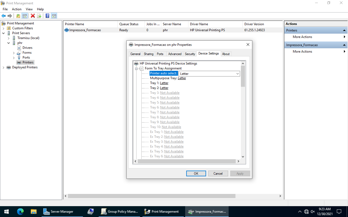
Task: Click the Up One Level folder icon
Action: (x=18, y=16)
